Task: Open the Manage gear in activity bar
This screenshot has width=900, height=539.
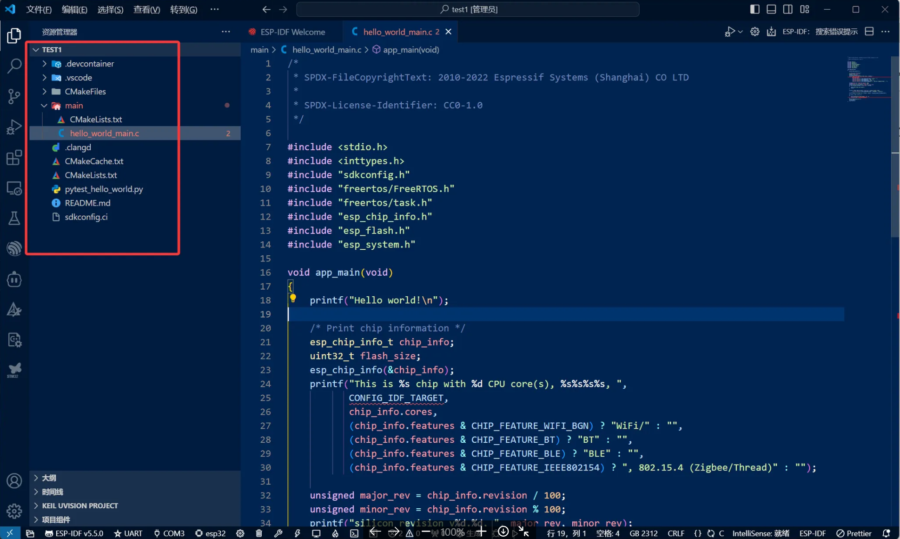Action: 14,511
